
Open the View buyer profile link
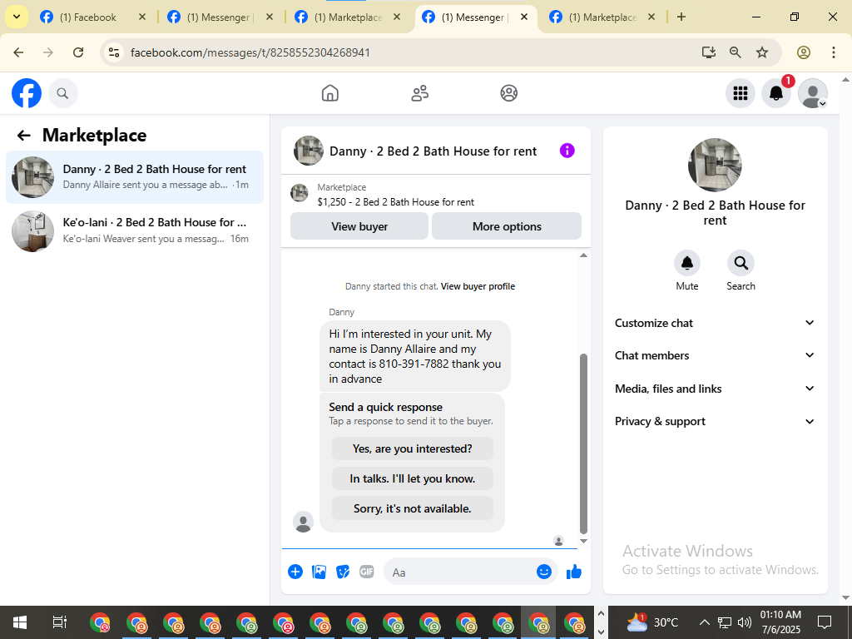tap(478, 286)
